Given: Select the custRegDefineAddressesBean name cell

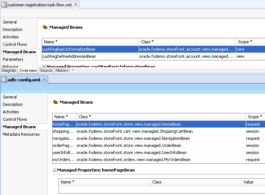Looking at the screenshot, I should [91, 56].
